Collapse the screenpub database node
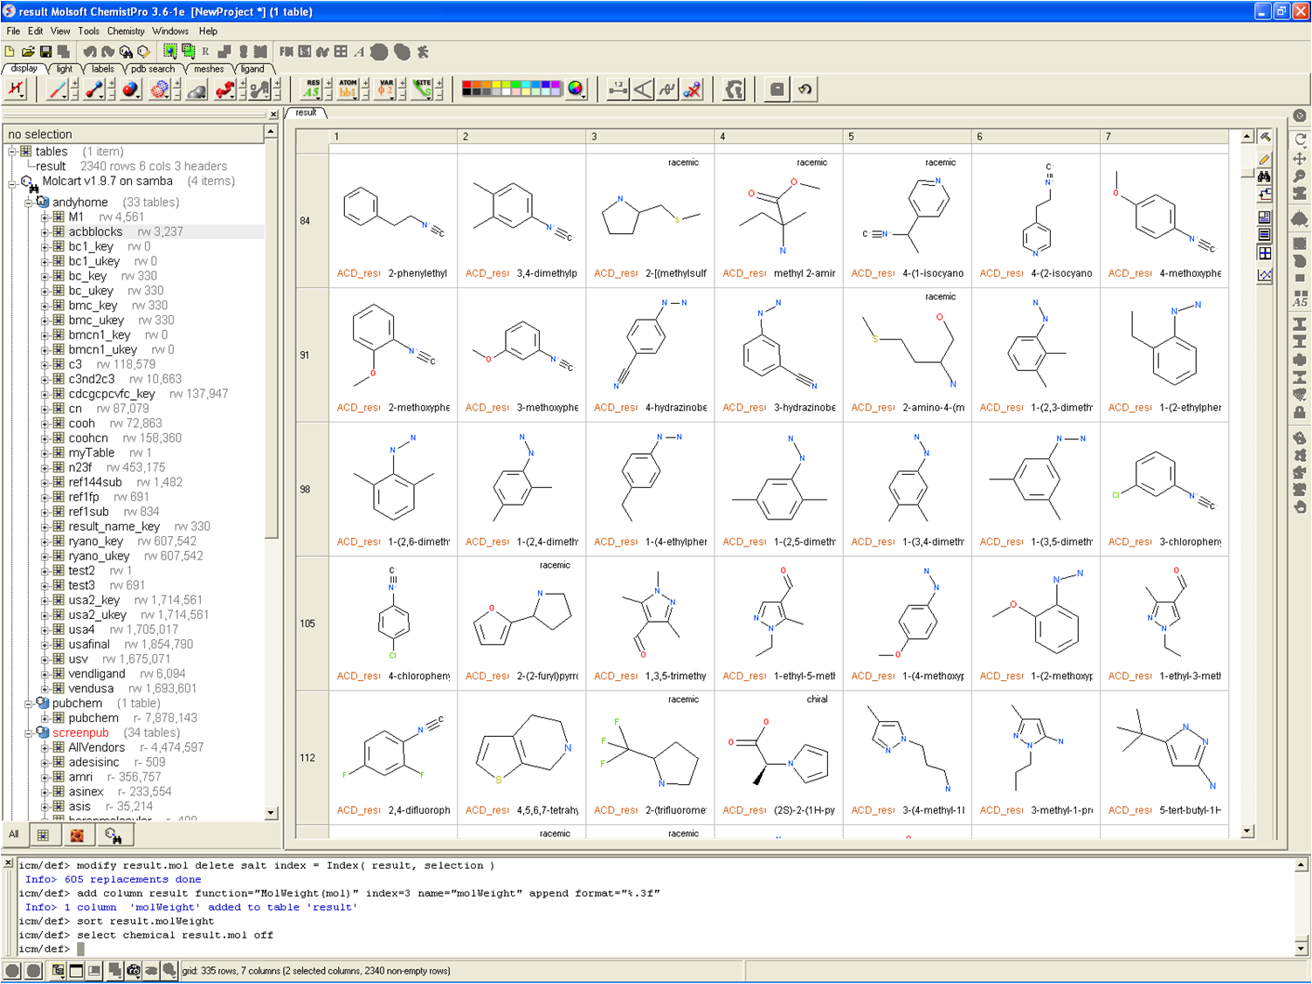Screen dimensions: 1312x984 (x=28, y=733)
